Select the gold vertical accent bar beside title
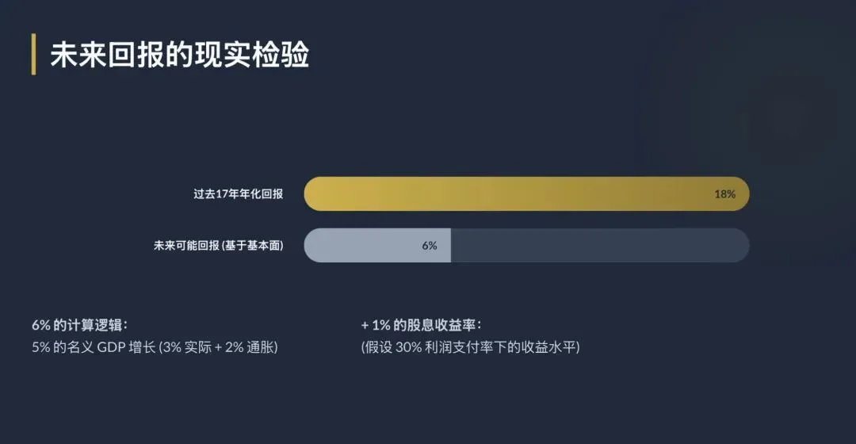 (33, 55)
